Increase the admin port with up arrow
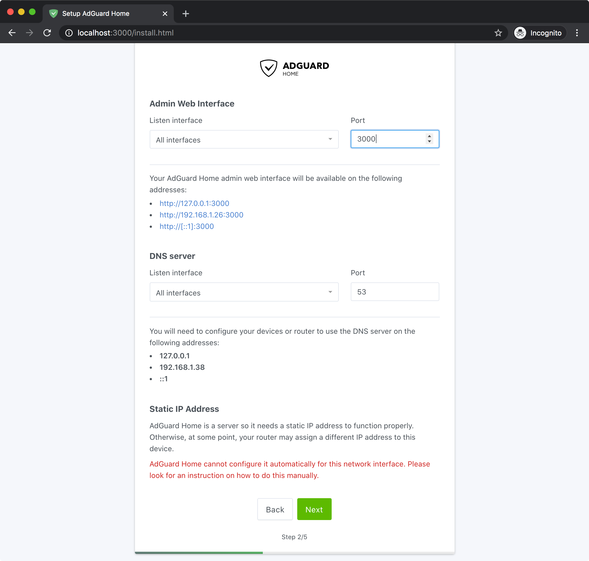This screenshot has width=589, height=561. click(x=429, y=136)
